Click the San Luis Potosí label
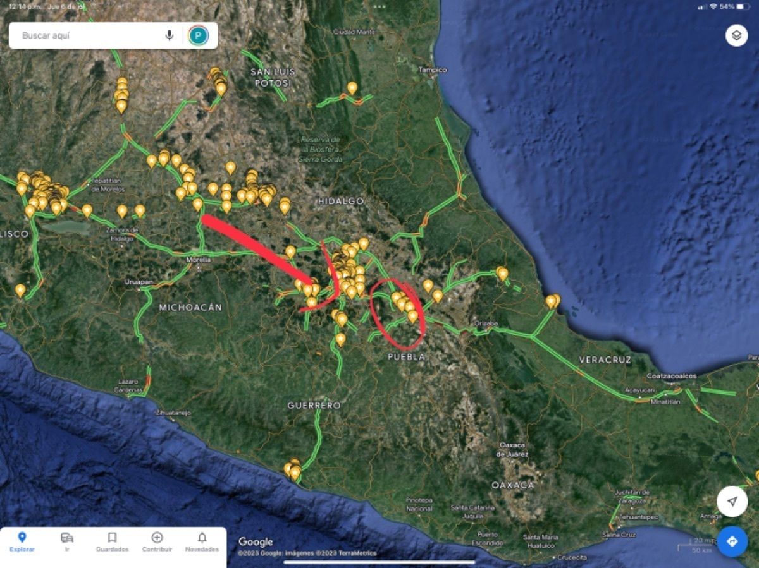Image resolution: width=759 pixels, height=568 pixels. pyautogui.click(x=272, y=77)
